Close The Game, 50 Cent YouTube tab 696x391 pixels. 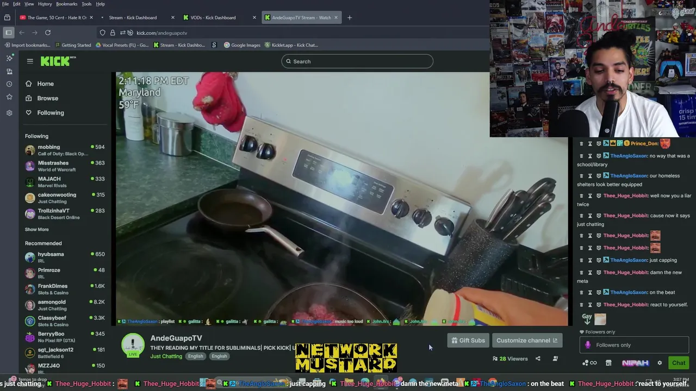pyautogui.click(x=91, y=17)
